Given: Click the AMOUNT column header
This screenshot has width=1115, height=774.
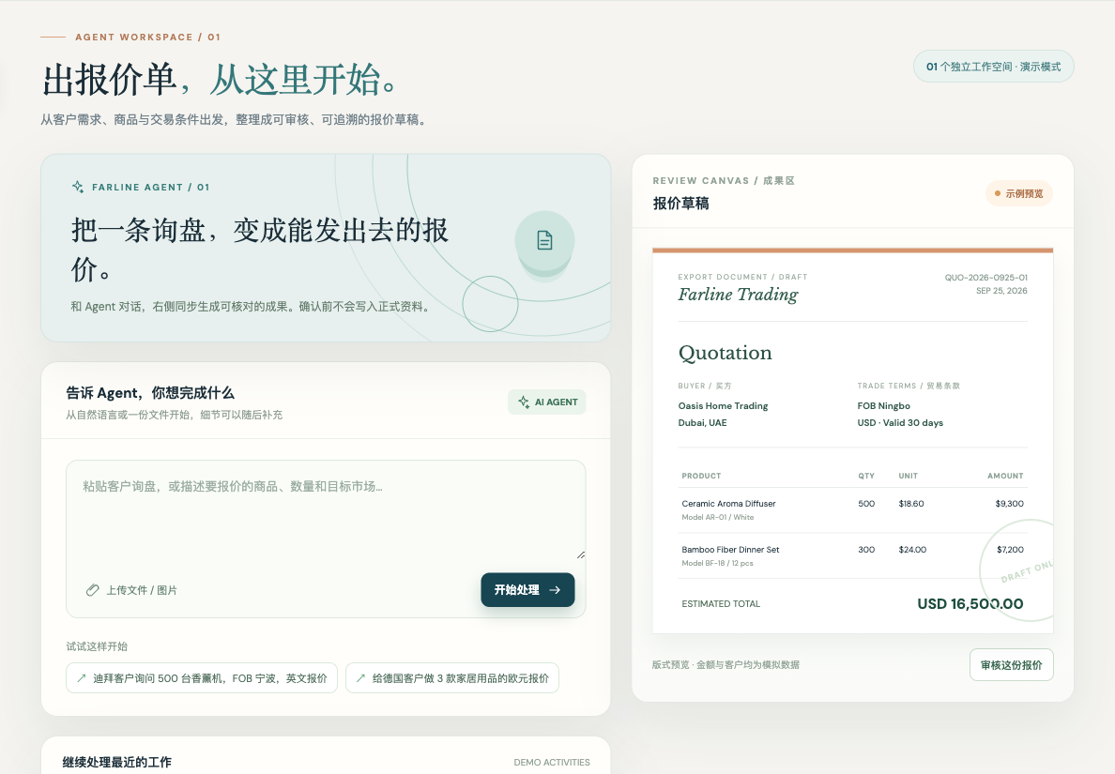Looking at the screenshot, I should point(1005,477).
